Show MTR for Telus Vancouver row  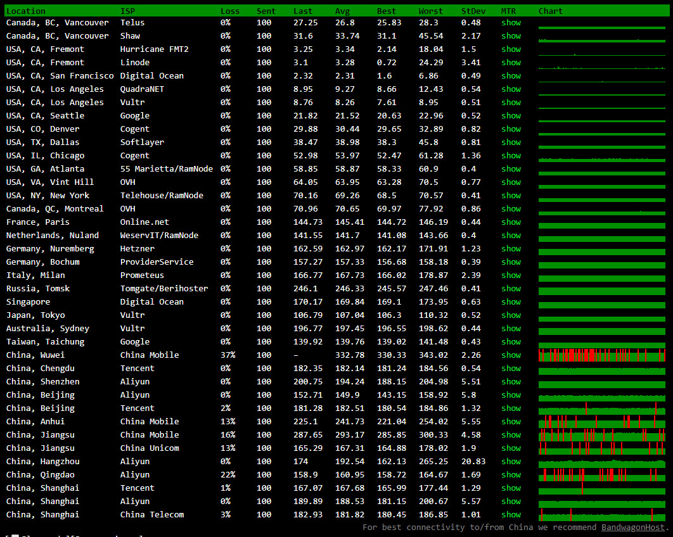(511, 23)
